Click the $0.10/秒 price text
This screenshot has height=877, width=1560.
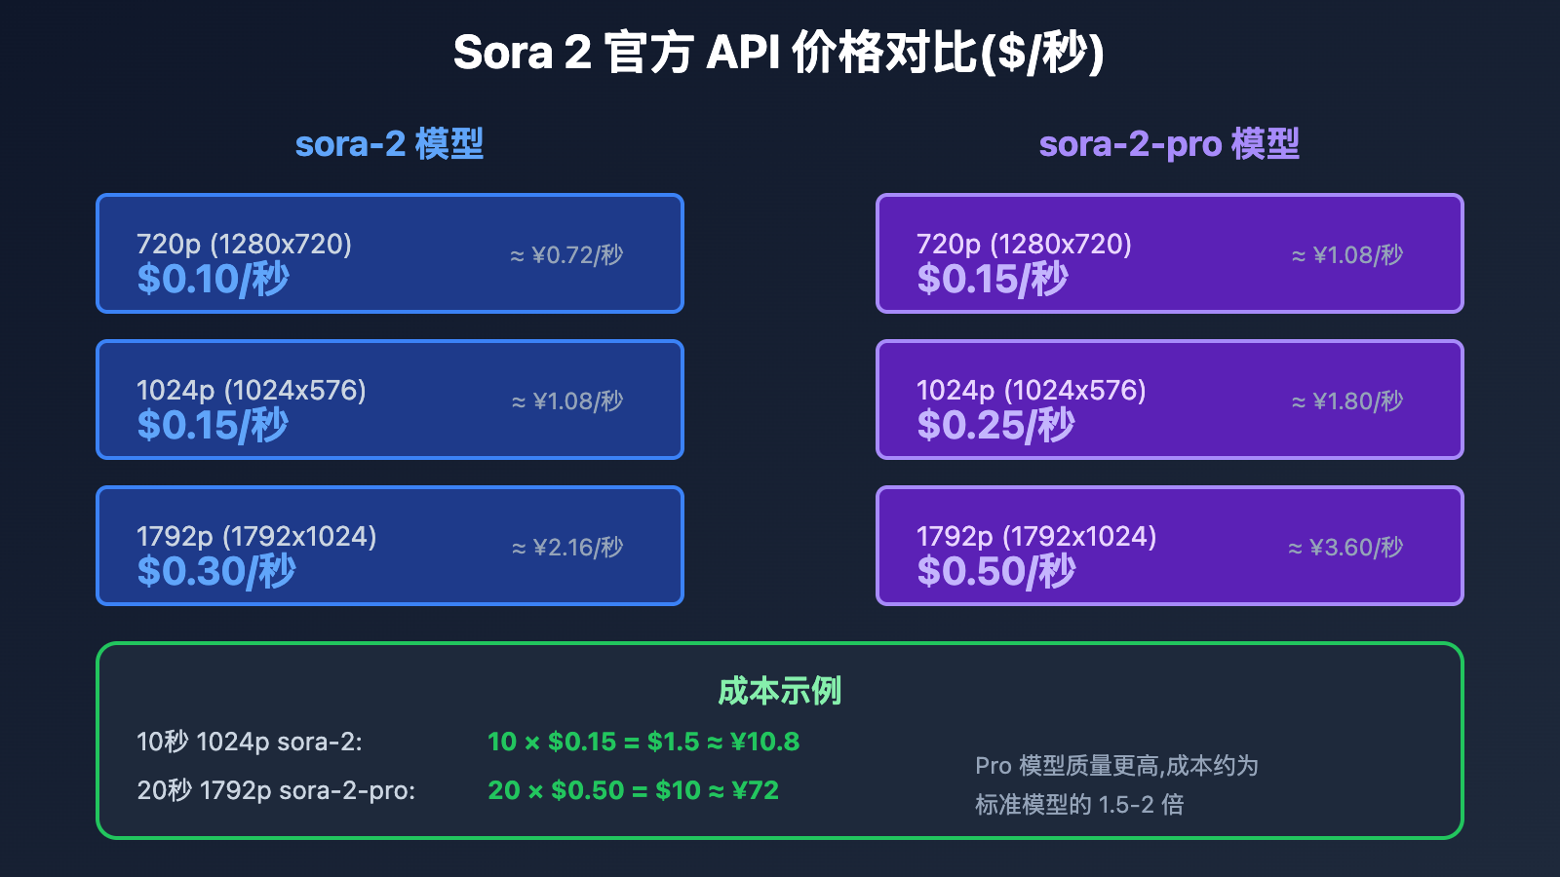213,279
